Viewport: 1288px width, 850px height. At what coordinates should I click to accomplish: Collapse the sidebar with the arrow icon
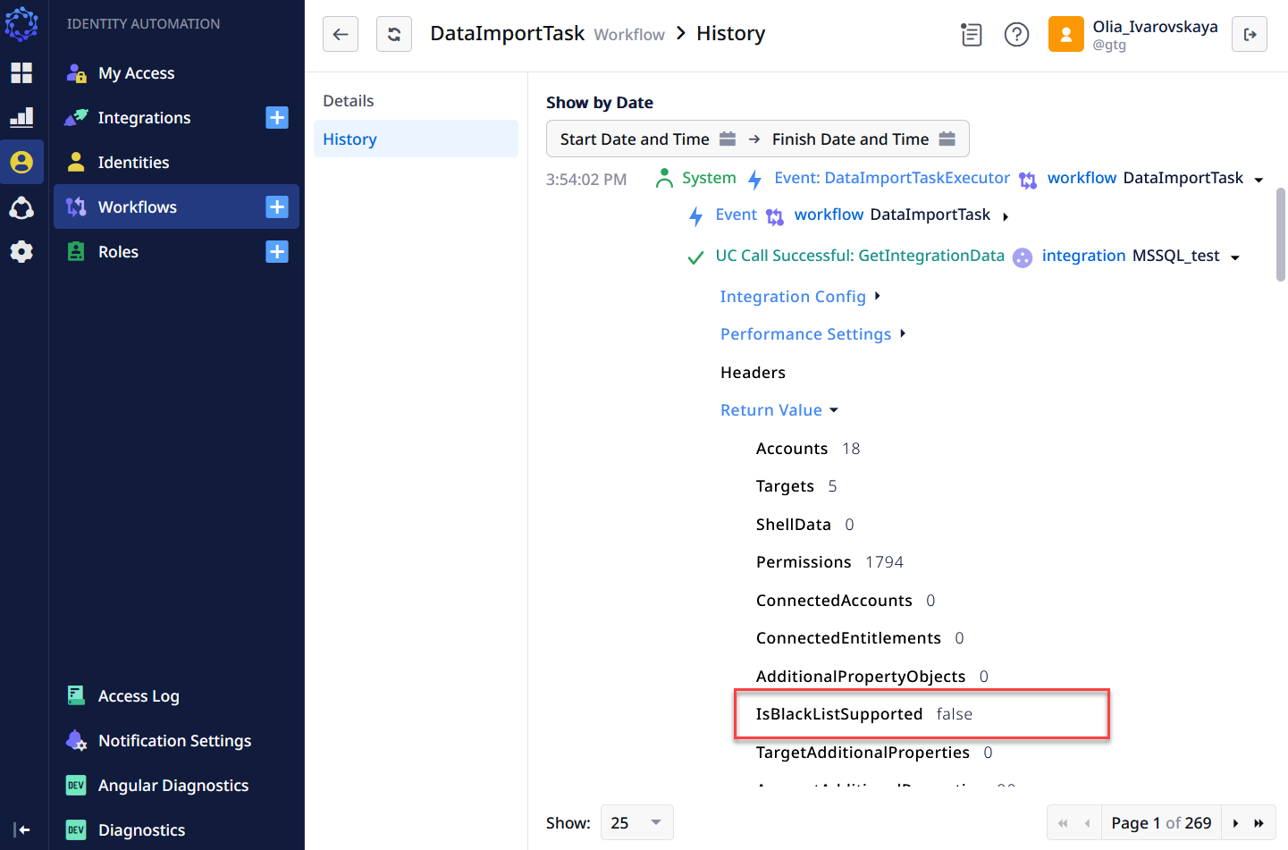[22, 829]
